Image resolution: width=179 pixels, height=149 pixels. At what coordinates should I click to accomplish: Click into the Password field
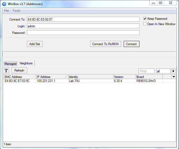tap(83, 33)
